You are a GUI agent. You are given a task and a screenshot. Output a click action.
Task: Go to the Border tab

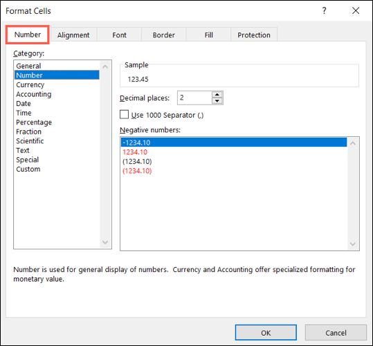pos(163,35)
